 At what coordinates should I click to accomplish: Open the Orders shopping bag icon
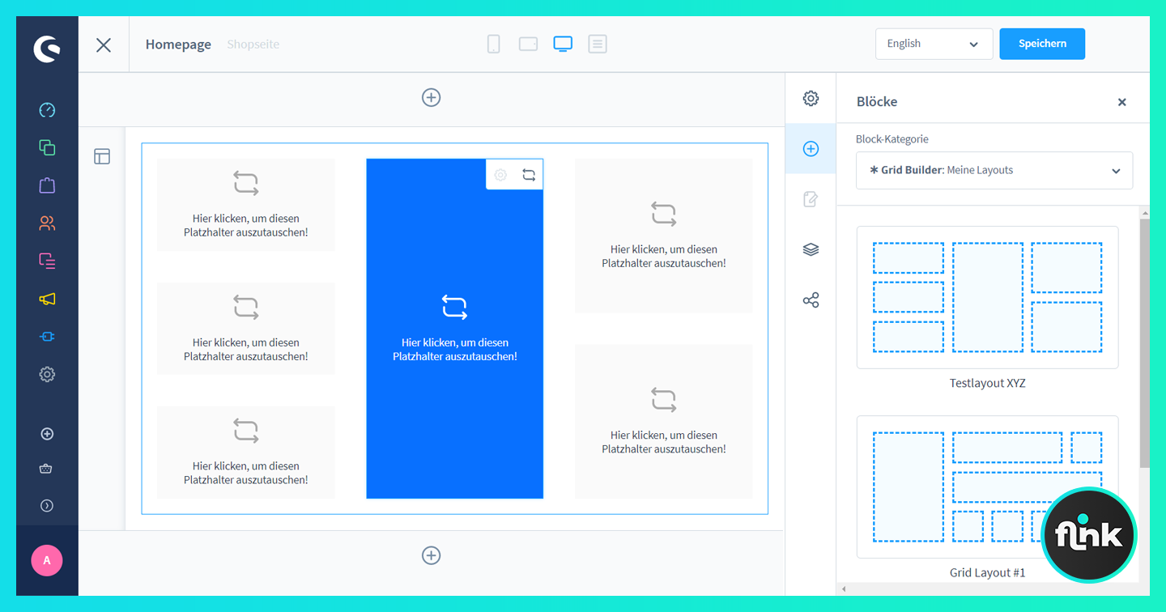47,185
